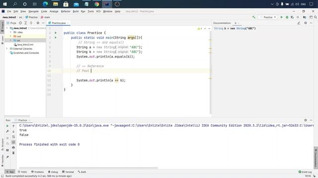The height and width of the screenshot is (178, 318).
Task: Go to the next highlighted error arrow
Action: pyautogui.click(x=209, y=29)
